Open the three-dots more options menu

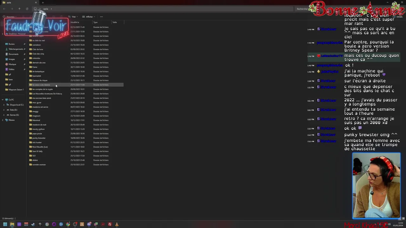coord(101,17)
